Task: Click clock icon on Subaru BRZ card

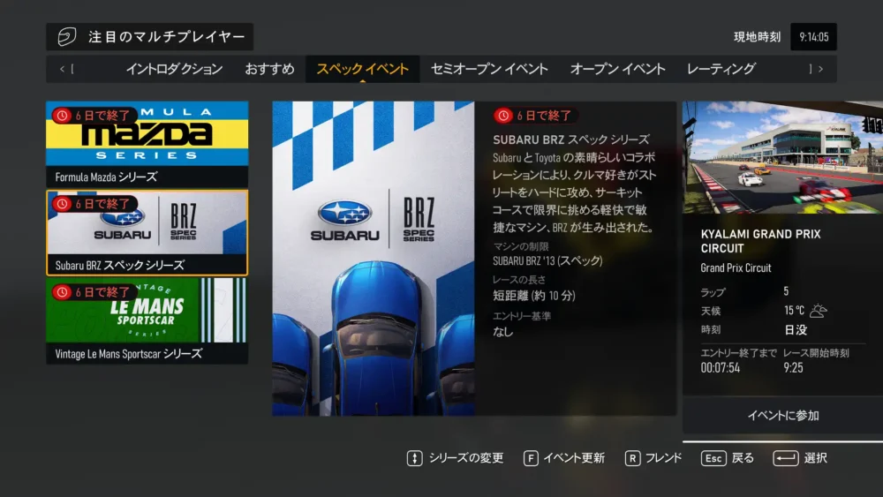Action: (62, 204)
